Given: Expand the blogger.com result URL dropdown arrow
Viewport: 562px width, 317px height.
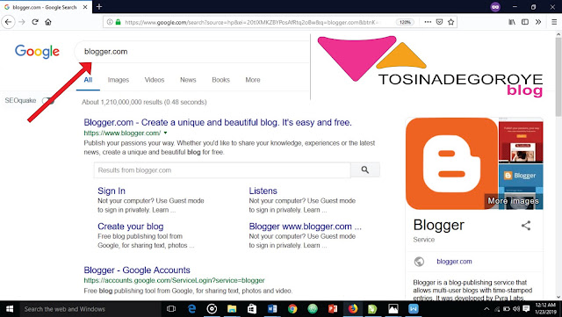Looking at the screenshot, I should click(165, 133).
